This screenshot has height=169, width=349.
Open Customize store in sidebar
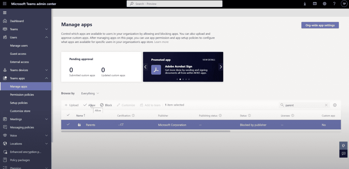20,111
